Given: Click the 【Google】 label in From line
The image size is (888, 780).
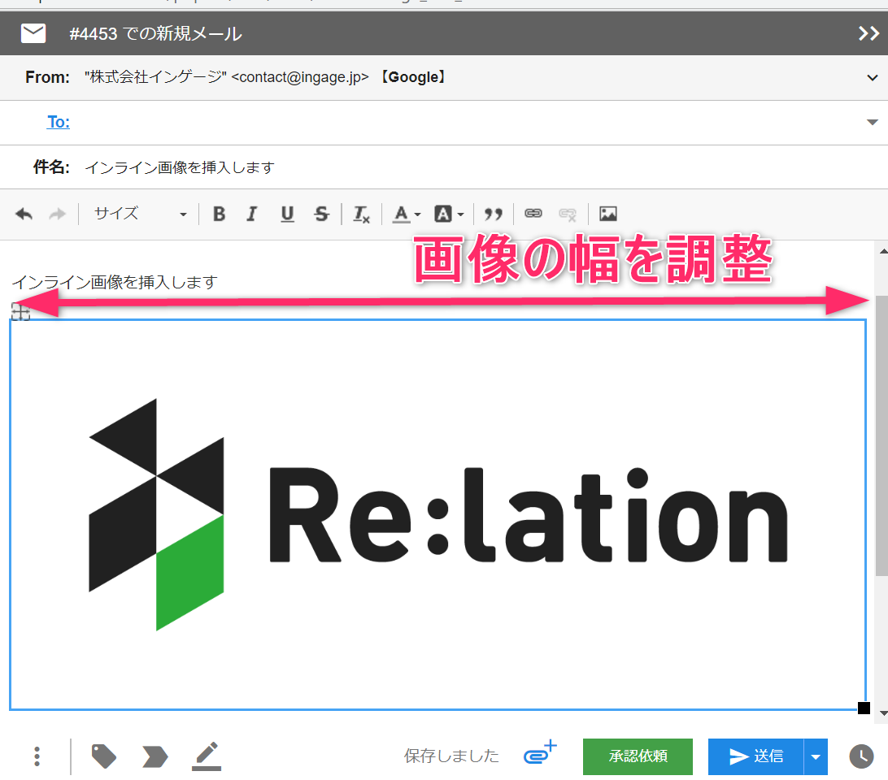Looking at the screenshot, I should tap(413, 77).
